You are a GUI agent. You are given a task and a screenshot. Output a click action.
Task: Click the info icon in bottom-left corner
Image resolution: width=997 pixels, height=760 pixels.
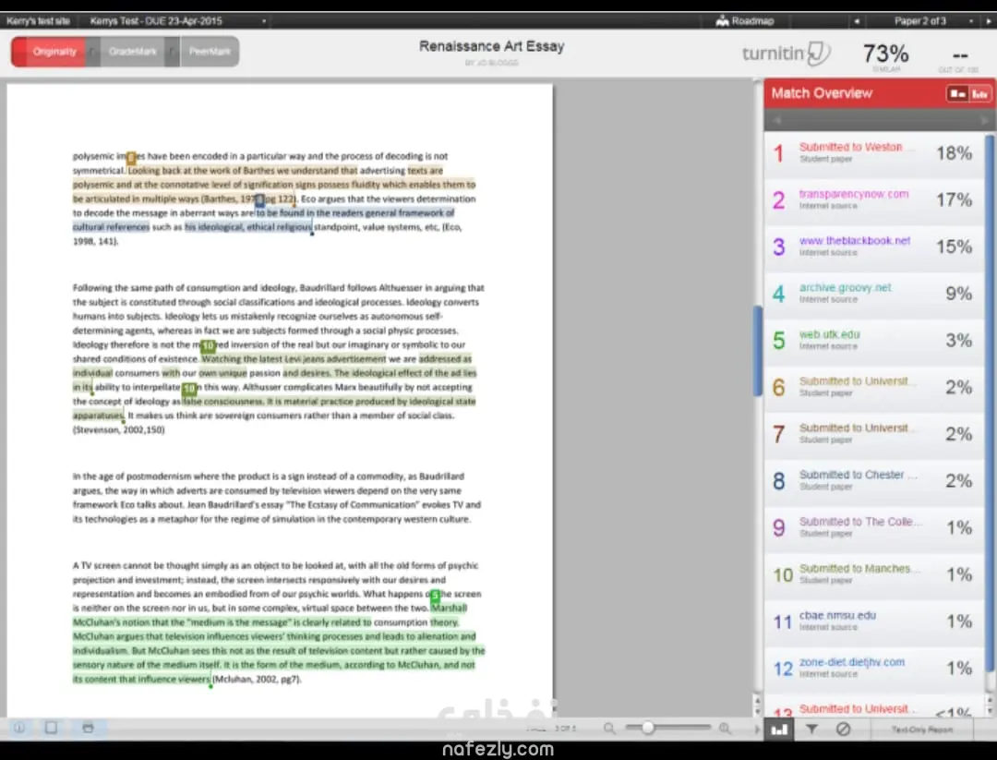[19, 728]
